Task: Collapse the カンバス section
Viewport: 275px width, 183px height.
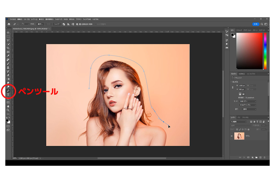Action: [231, 82]
